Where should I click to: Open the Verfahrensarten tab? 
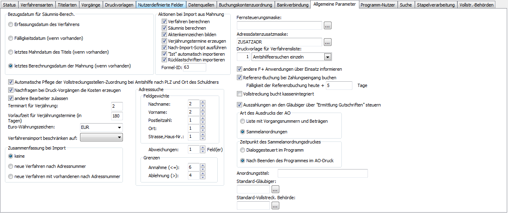coord(37,5)
